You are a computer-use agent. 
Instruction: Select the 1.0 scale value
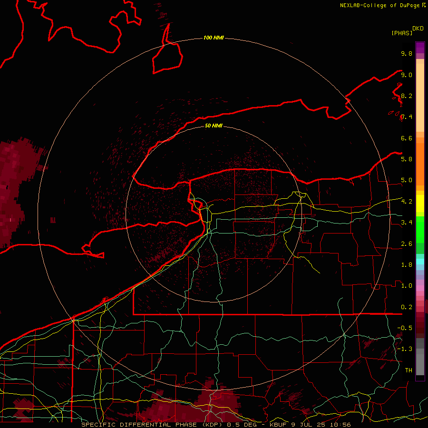point(407,286)
